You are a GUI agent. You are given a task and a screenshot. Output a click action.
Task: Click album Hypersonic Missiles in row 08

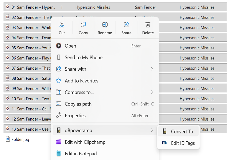pos(197,78)
